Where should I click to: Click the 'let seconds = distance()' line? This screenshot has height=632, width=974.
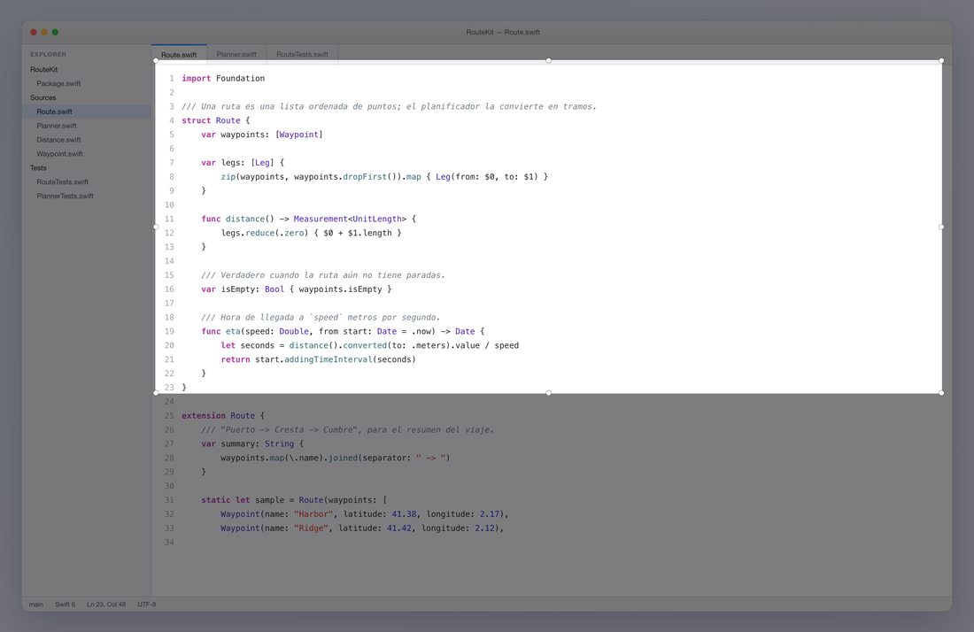point(369,346)
